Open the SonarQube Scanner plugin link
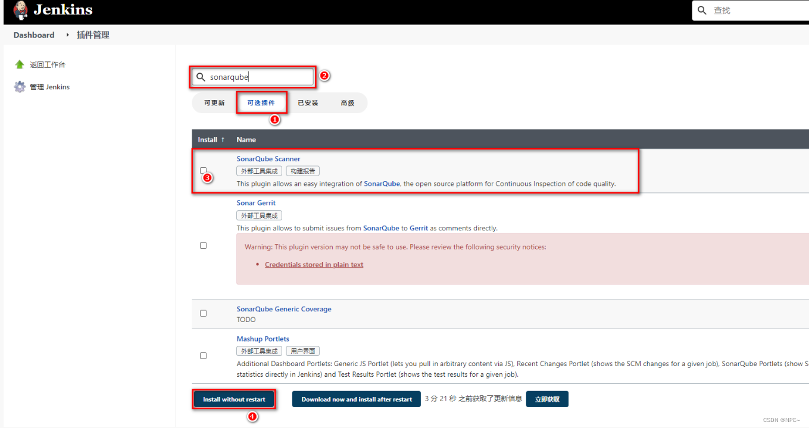This screenshot has width=809, height=428. 268,159
